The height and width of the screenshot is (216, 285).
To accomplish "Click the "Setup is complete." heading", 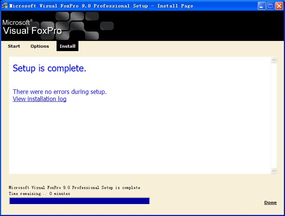I will click(49, 68).
